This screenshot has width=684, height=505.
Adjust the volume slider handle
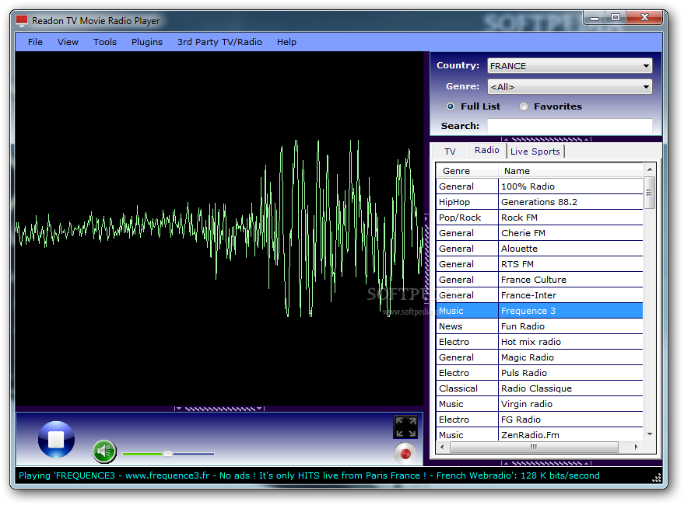[x=168, y=454]
